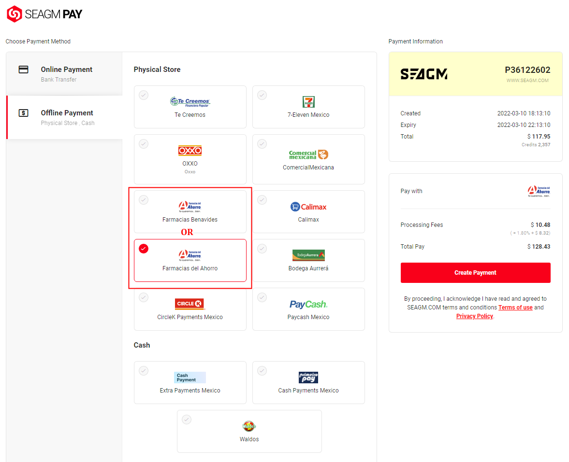Click the ComercialMexicana label
The width and height of the screenshot is (569, 462).
pyautogui.click(x=308, y=168)
